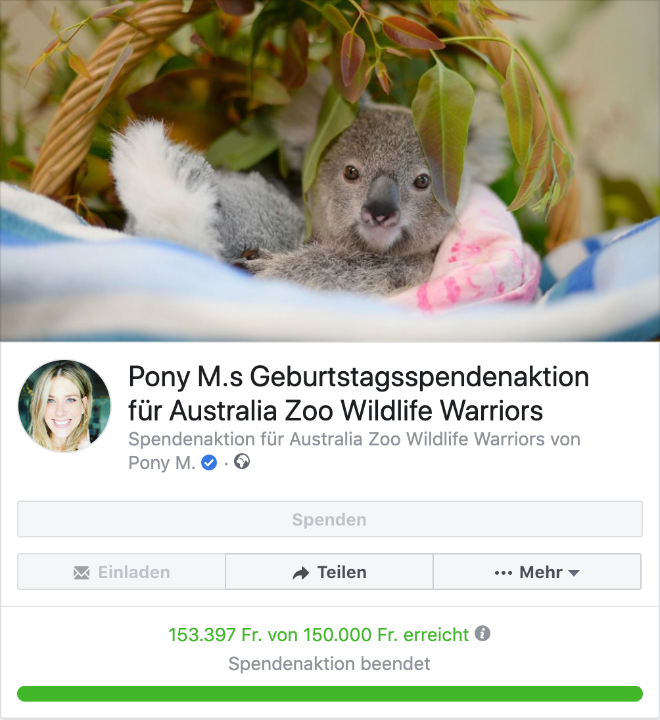Click the 153.397 Fr. reached amount text
The width and height of the screenshot is (660, 720).
pyautogui.click(x=318, y=635)
